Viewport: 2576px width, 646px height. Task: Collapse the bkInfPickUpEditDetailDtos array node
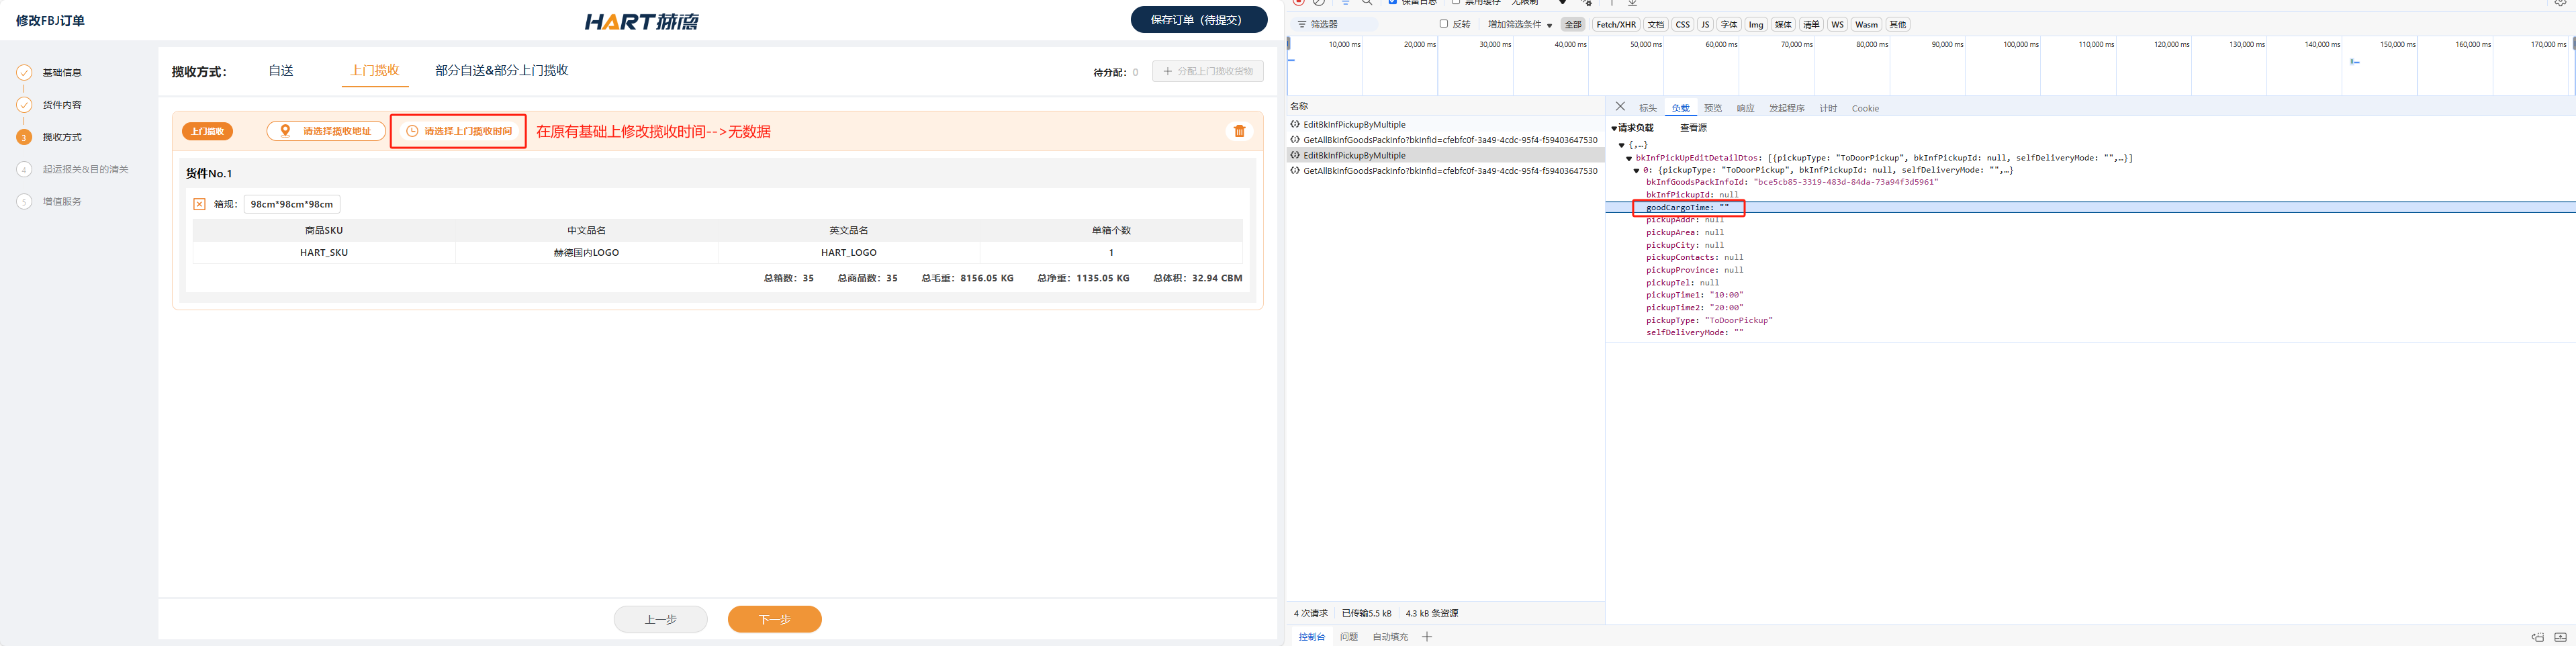coord(1629,158)
